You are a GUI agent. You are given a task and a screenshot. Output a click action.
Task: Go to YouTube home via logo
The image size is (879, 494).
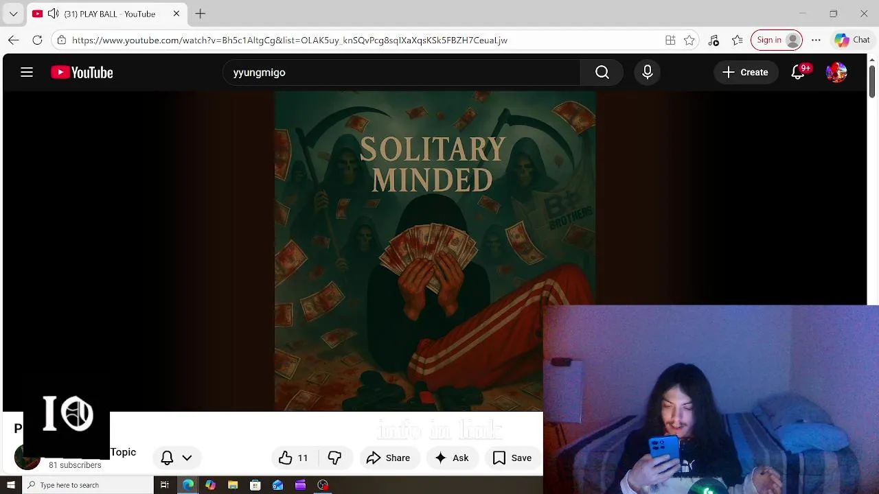point(82,72)
